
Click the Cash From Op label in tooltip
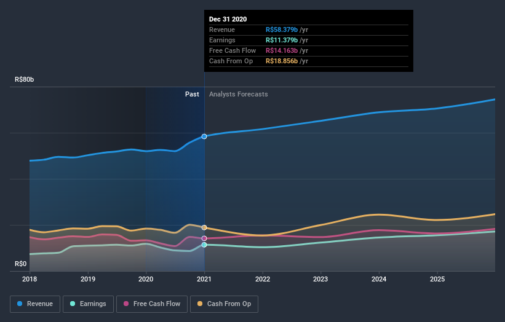[x=231, y=61]
